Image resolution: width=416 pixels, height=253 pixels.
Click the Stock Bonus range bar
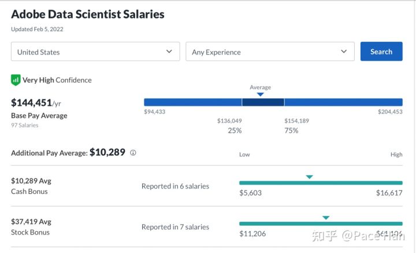click(321, 223)
